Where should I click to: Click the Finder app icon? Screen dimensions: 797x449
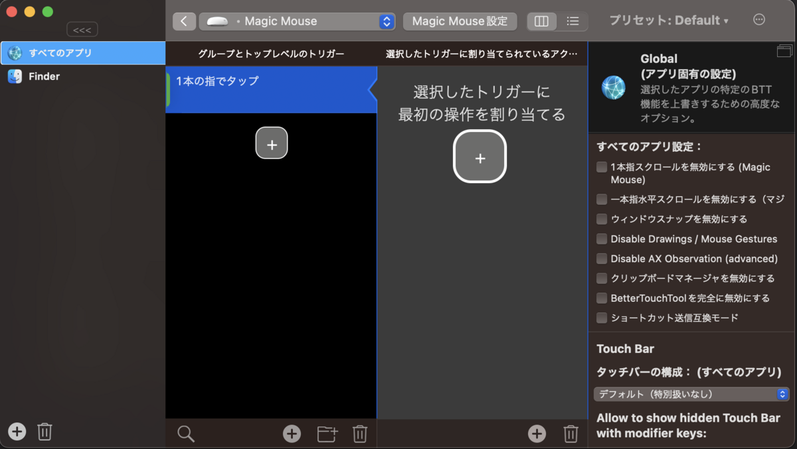[x=15, y=76]
